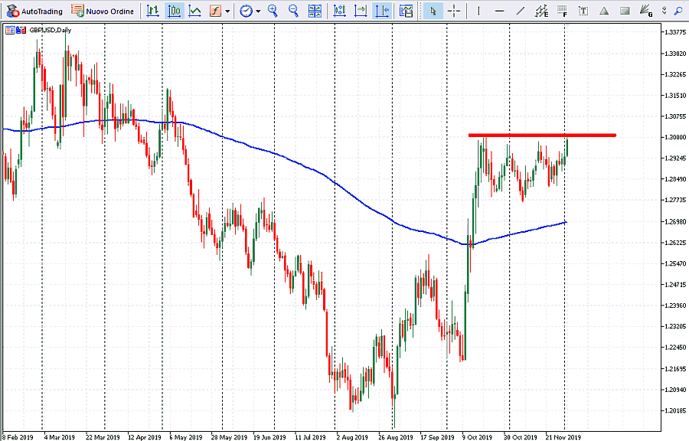The height and width of the screenshot is (441, 689).
Task: Select the trendline drawing tool
Action: tap(521, 11)
